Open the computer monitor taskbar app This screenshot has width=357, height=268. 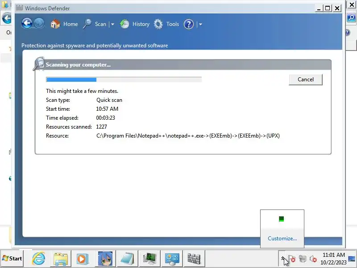click(x=149, y=259)
